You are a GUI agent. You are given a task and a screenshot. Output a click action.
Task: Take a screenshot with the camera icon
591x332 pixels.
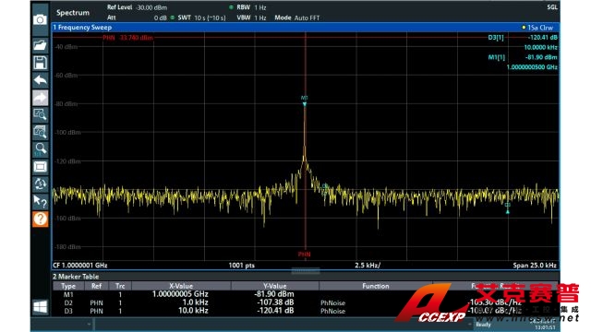click(x=40, y=19)
